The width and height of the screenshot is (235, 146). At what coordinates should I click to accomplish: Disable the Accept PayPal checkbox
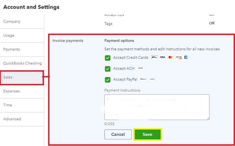point(108,80)
